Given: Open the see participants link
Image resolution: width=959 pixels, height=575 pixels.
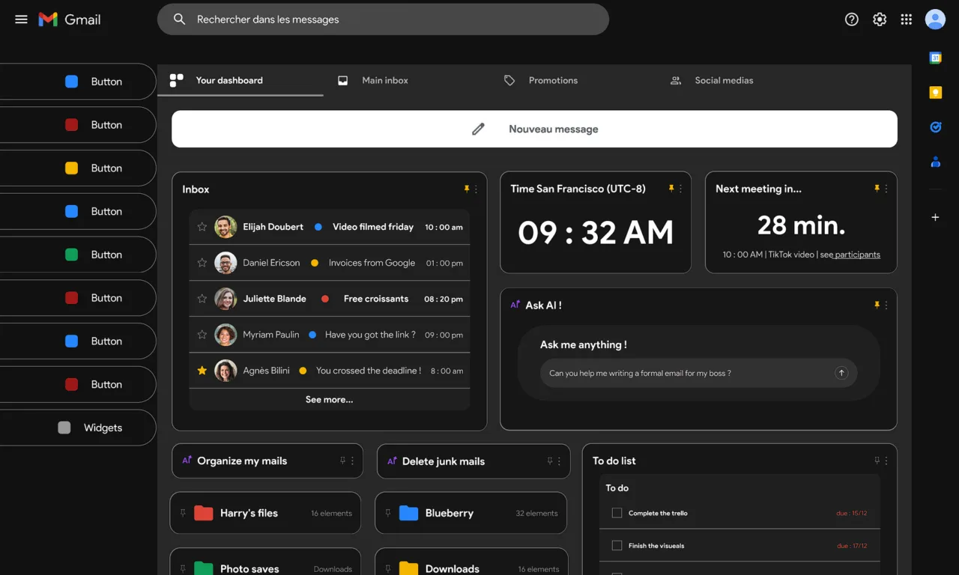Looking at the screenshot, I should (x=856, y=255).
